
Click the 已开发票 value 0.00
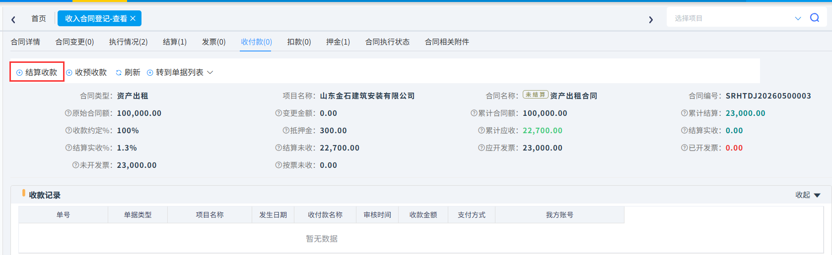734,148
